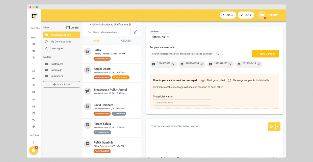
Task: Expand send options arrow beside send button
Action: [x=278, y=127]
